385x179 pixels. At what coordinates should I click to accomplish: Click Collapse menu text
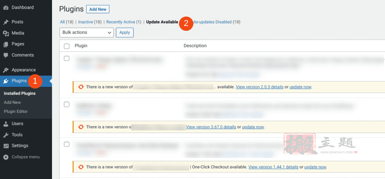[26, 157]
